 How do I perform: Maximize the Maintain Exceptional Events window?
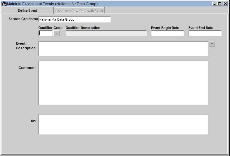pos(220,4)
